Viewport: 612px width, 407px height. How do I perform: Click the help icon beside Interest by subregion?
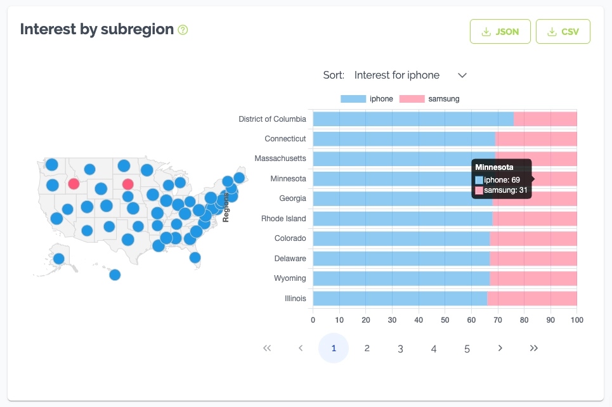coord(183,30)
